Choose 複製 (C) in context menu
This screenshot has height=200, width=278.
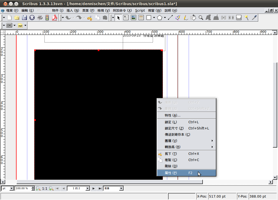click(x=187, y=160)
